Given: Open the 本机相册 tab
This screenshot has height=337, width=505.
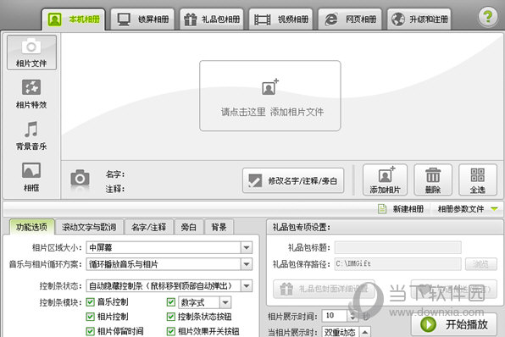Looking at the screenshot, I should (74, 19).
